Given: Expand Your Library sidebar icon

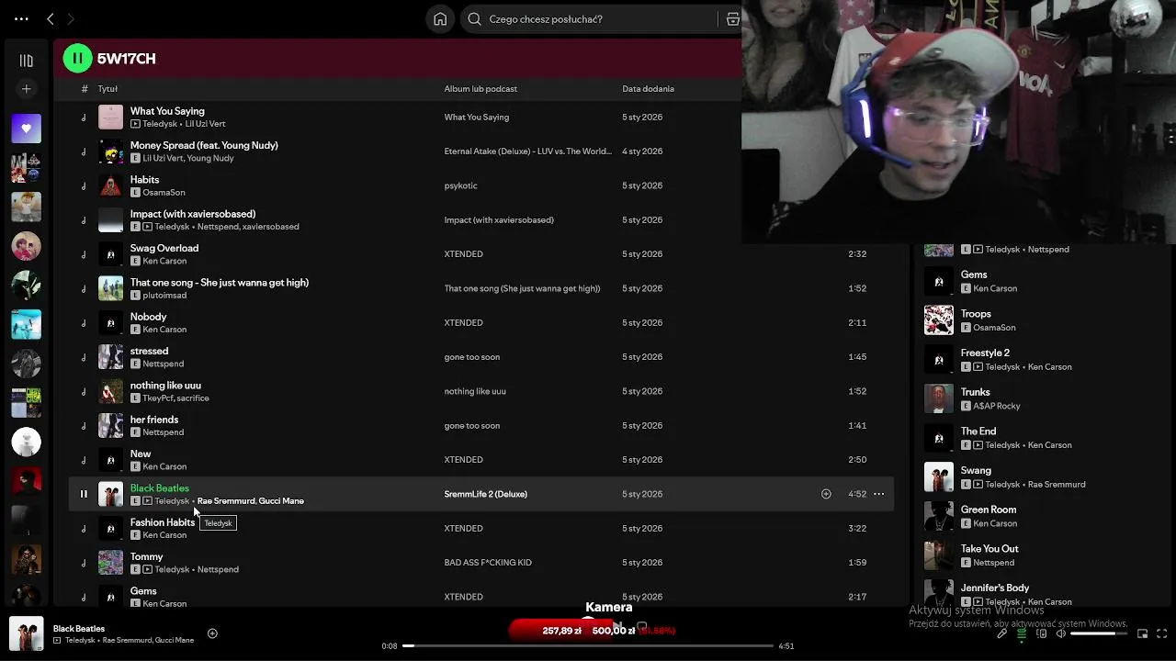Looking at the screenshot, I should pos(26,61).
